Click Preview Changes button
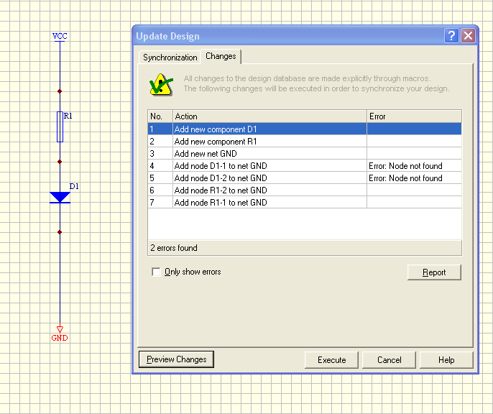This screenshot has width=493, height=414. pyautogui.click(x=176, y=359)
